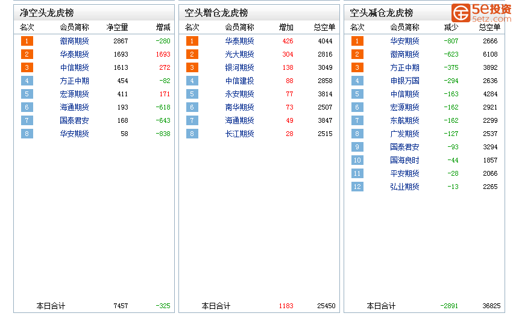Viewport: 516px width, 319px height.
Task: Select 光大期货 in the 空头增仓龙虎榜 list
Action: (239, 54)
